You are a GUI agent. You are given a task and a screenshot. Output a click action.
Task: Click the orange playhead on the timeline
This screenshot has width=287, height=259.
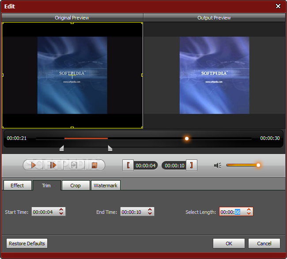[187, 139]
